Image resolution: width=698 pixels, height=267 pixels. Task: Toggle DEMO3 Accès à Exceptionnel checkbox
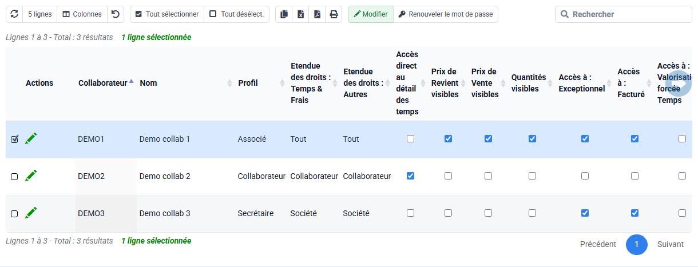point(585,213)
